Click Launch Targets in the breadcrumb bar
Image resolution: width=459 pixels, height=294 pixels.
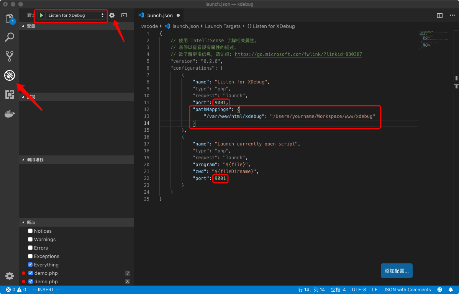pos(223,26)
